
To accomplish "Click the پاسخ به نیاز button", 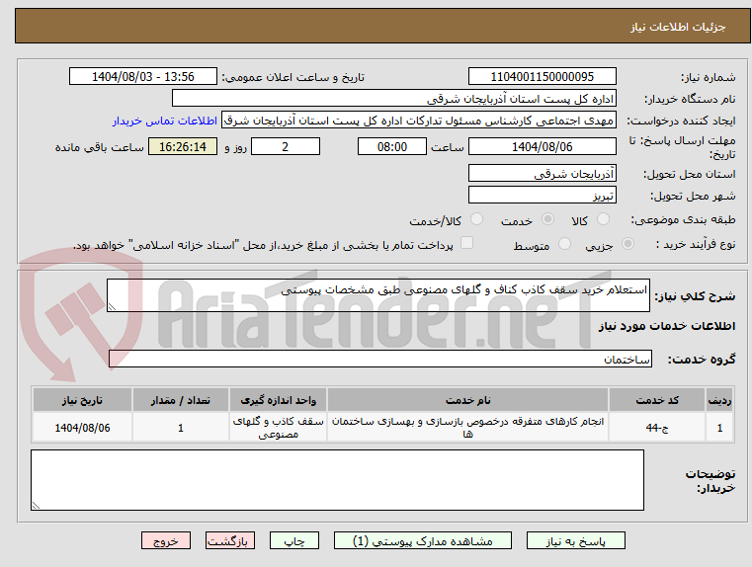I will coord(575,540).
